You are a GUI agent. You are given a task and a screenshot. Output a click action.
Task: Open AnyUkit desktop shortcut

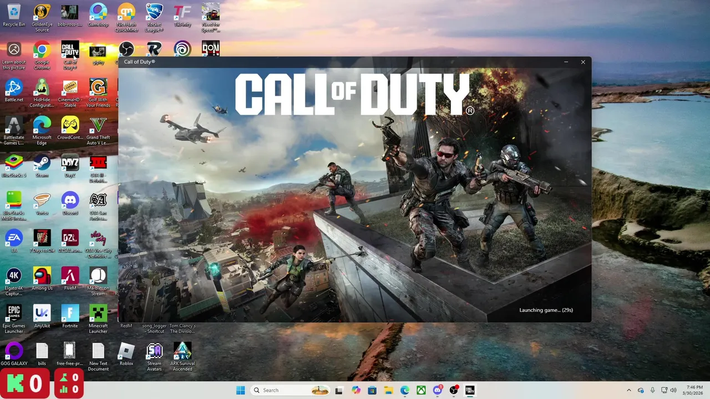(42, 317)
